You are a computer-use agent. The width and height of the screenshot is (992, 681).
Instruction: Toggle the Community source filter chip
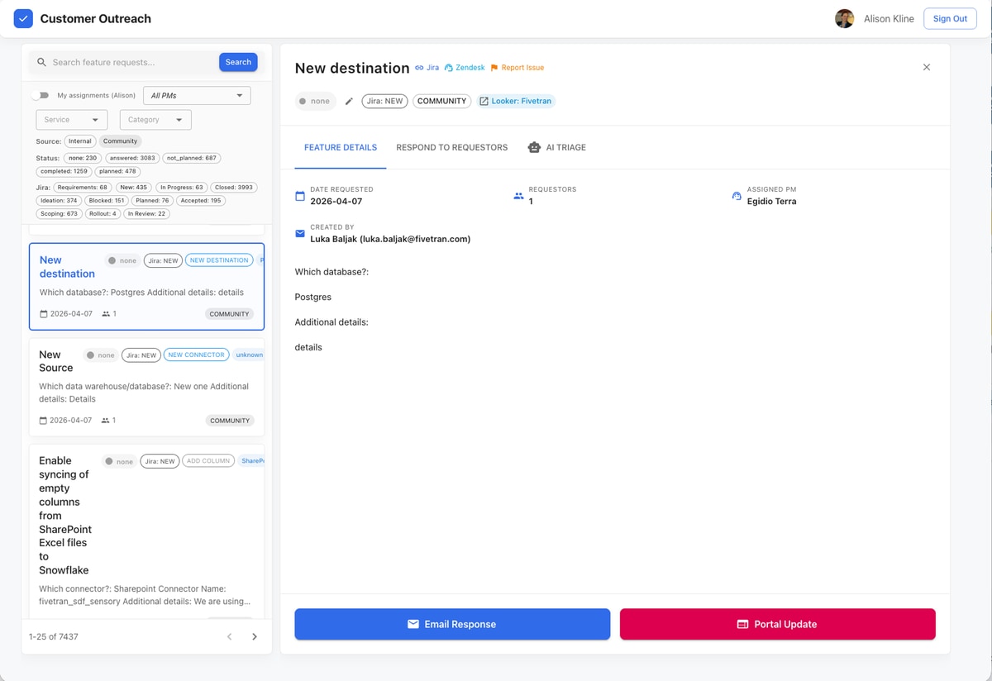pos(120,141)
